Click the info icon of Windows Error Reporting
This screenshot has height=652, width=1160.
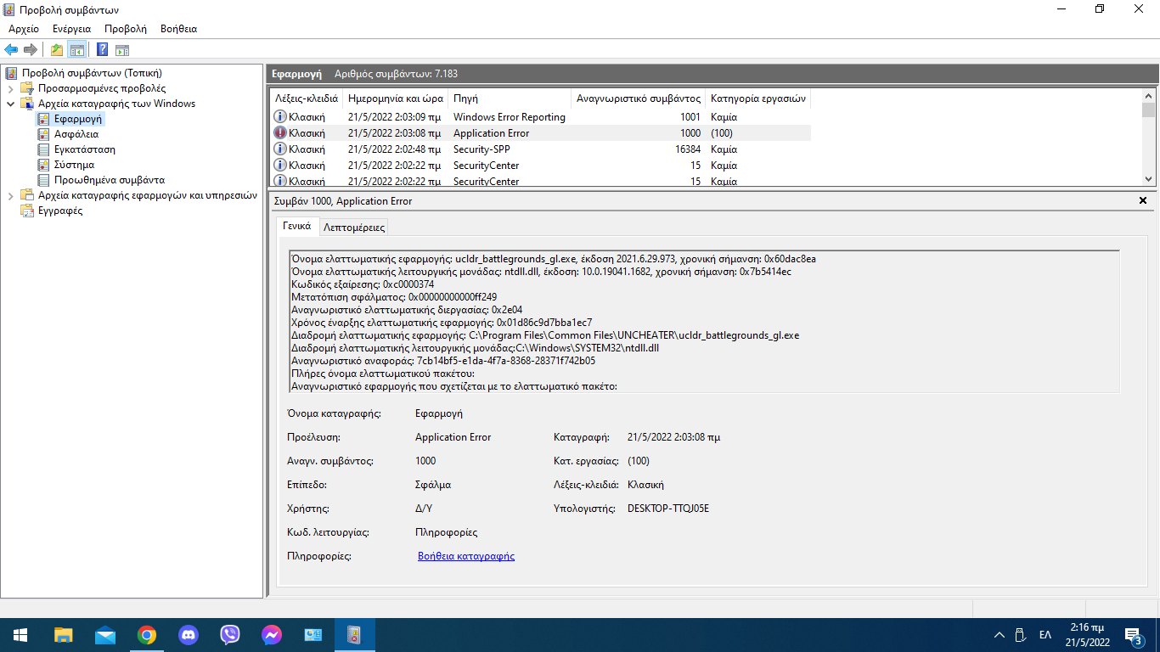280,117
